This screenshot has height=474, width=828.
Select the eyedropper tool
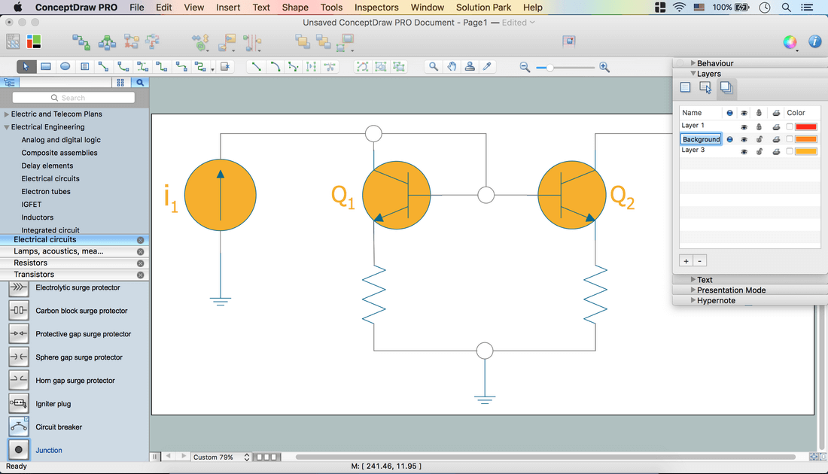click(x=488, y=67)
